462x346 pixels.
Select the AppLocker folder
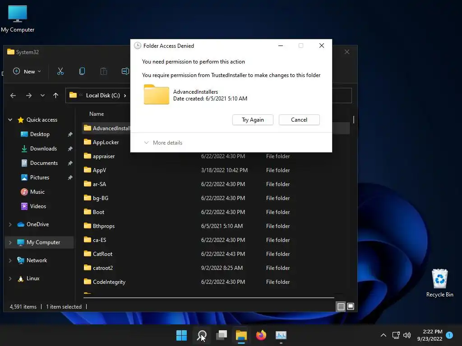pos(106,142)
